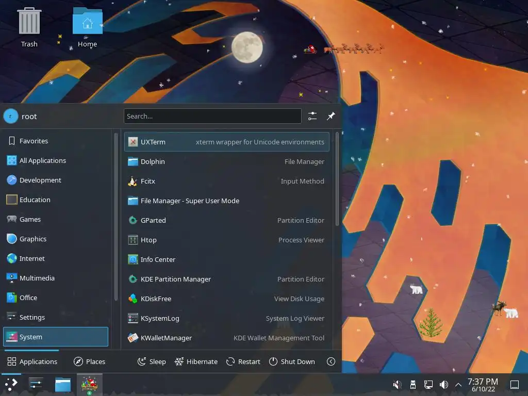Click the category sidebar scrollbar
This screenshot has height=396, width=528.
(x=116, y=217)
